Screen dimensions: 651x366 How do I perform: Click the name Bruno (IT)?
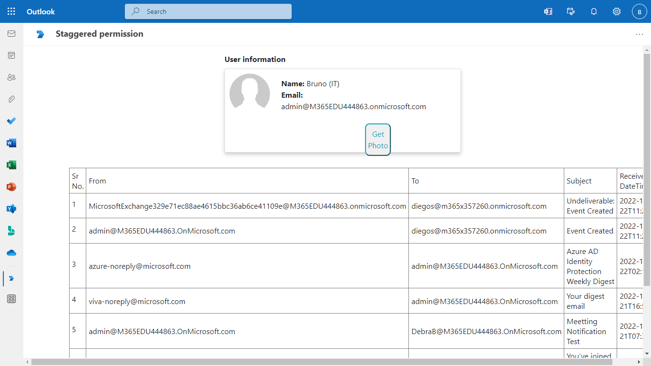pyautogui.click(x=323, y=84)
